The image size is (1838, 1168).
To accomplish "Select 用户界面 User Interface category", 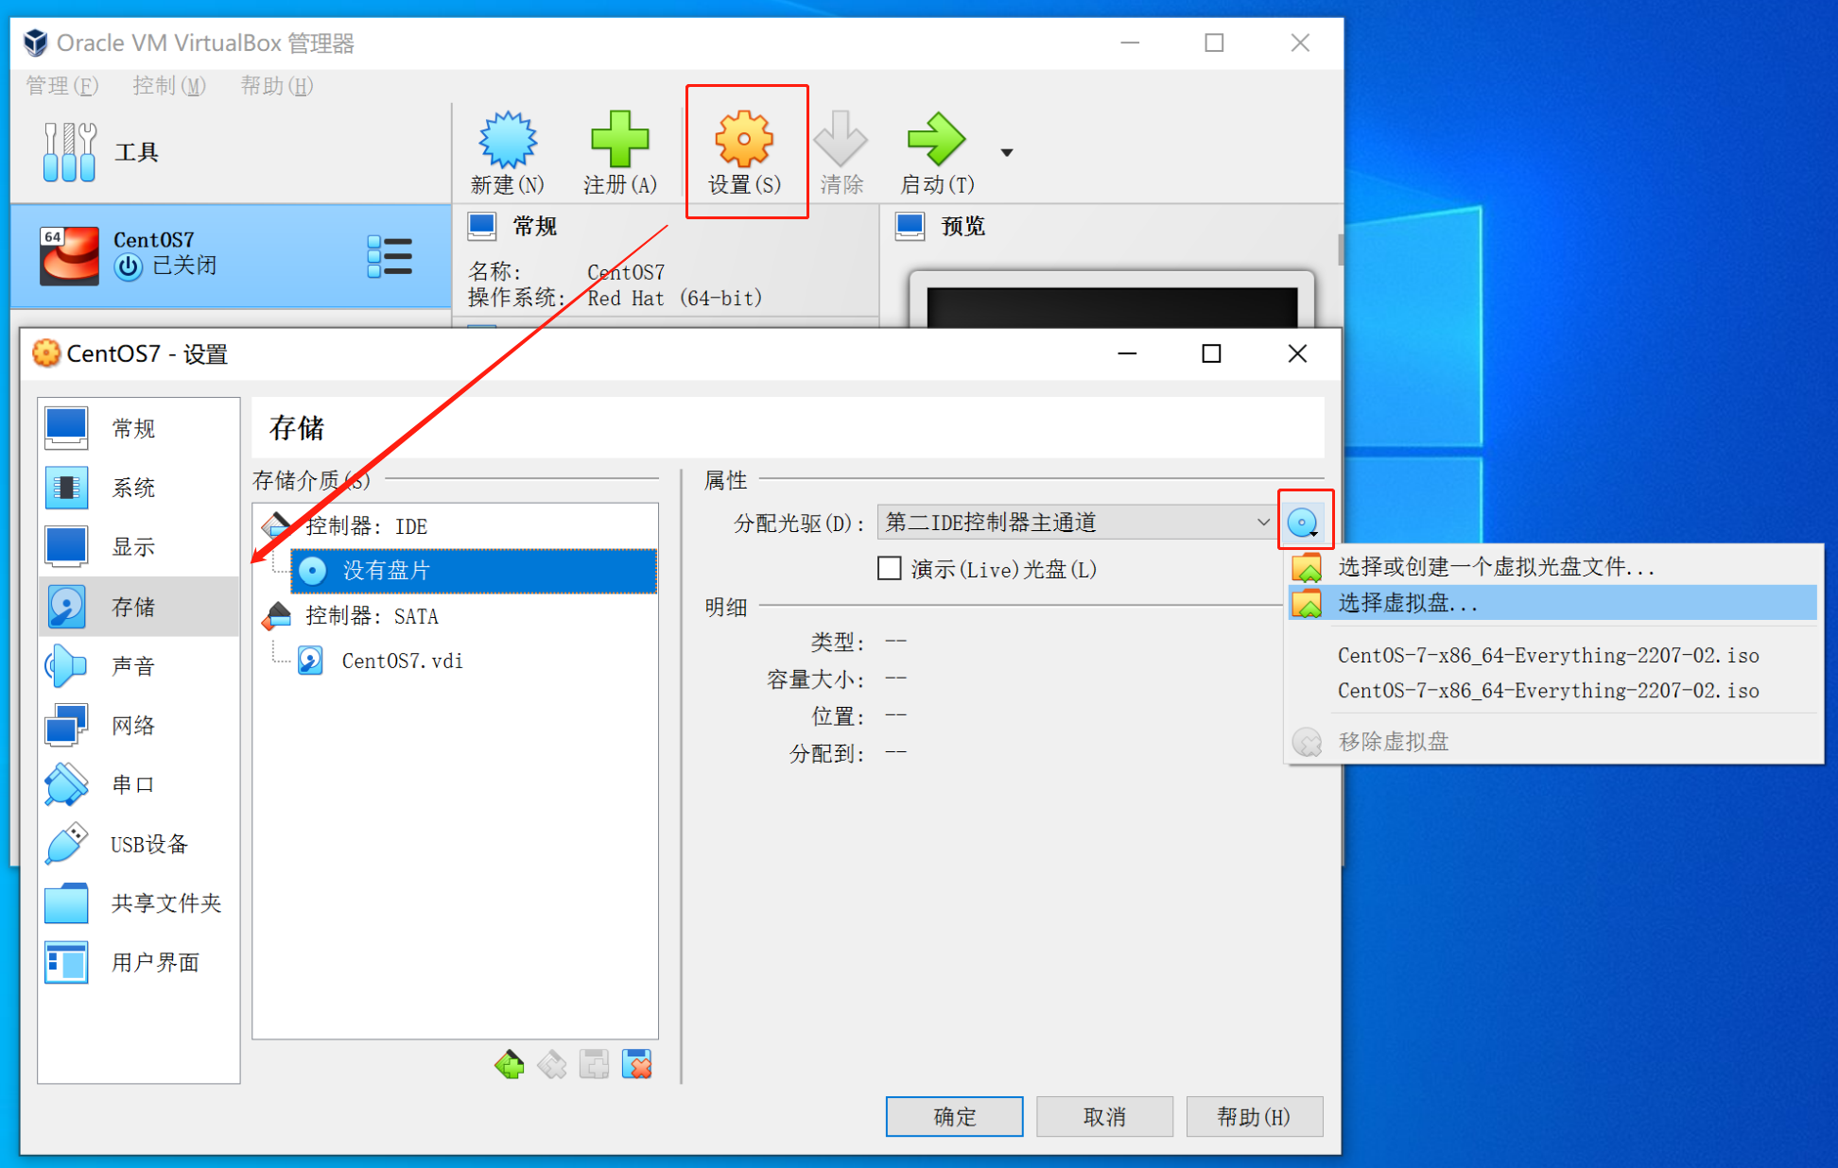I will pos(139,962).
